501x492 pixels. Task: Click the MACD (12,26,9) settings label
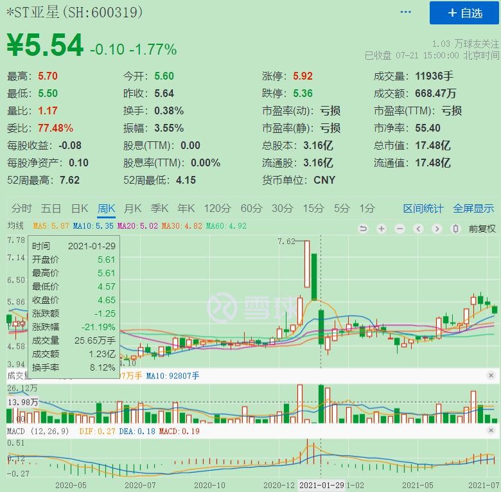click(x=38, y=431)
